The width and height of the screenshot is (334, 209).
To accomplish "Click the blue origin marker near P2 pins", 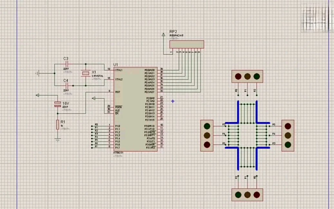I will pos(173,101).
